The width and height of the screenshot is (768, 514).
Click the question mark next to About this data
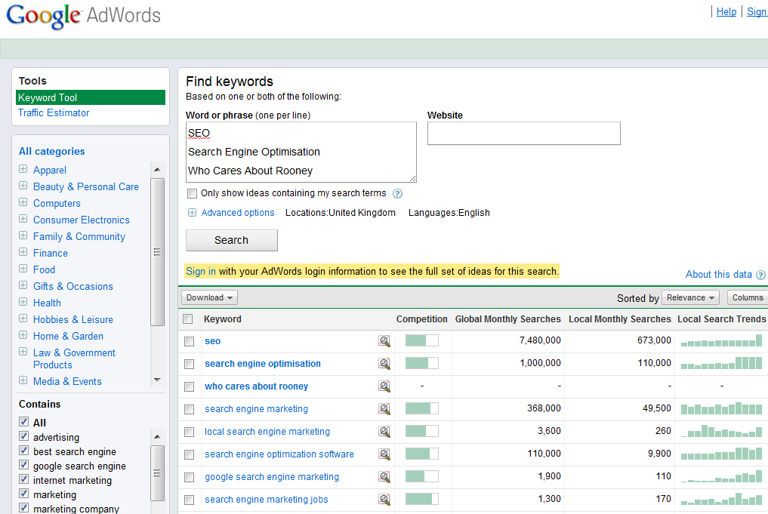pyautogui.click(x=760, y=275)
